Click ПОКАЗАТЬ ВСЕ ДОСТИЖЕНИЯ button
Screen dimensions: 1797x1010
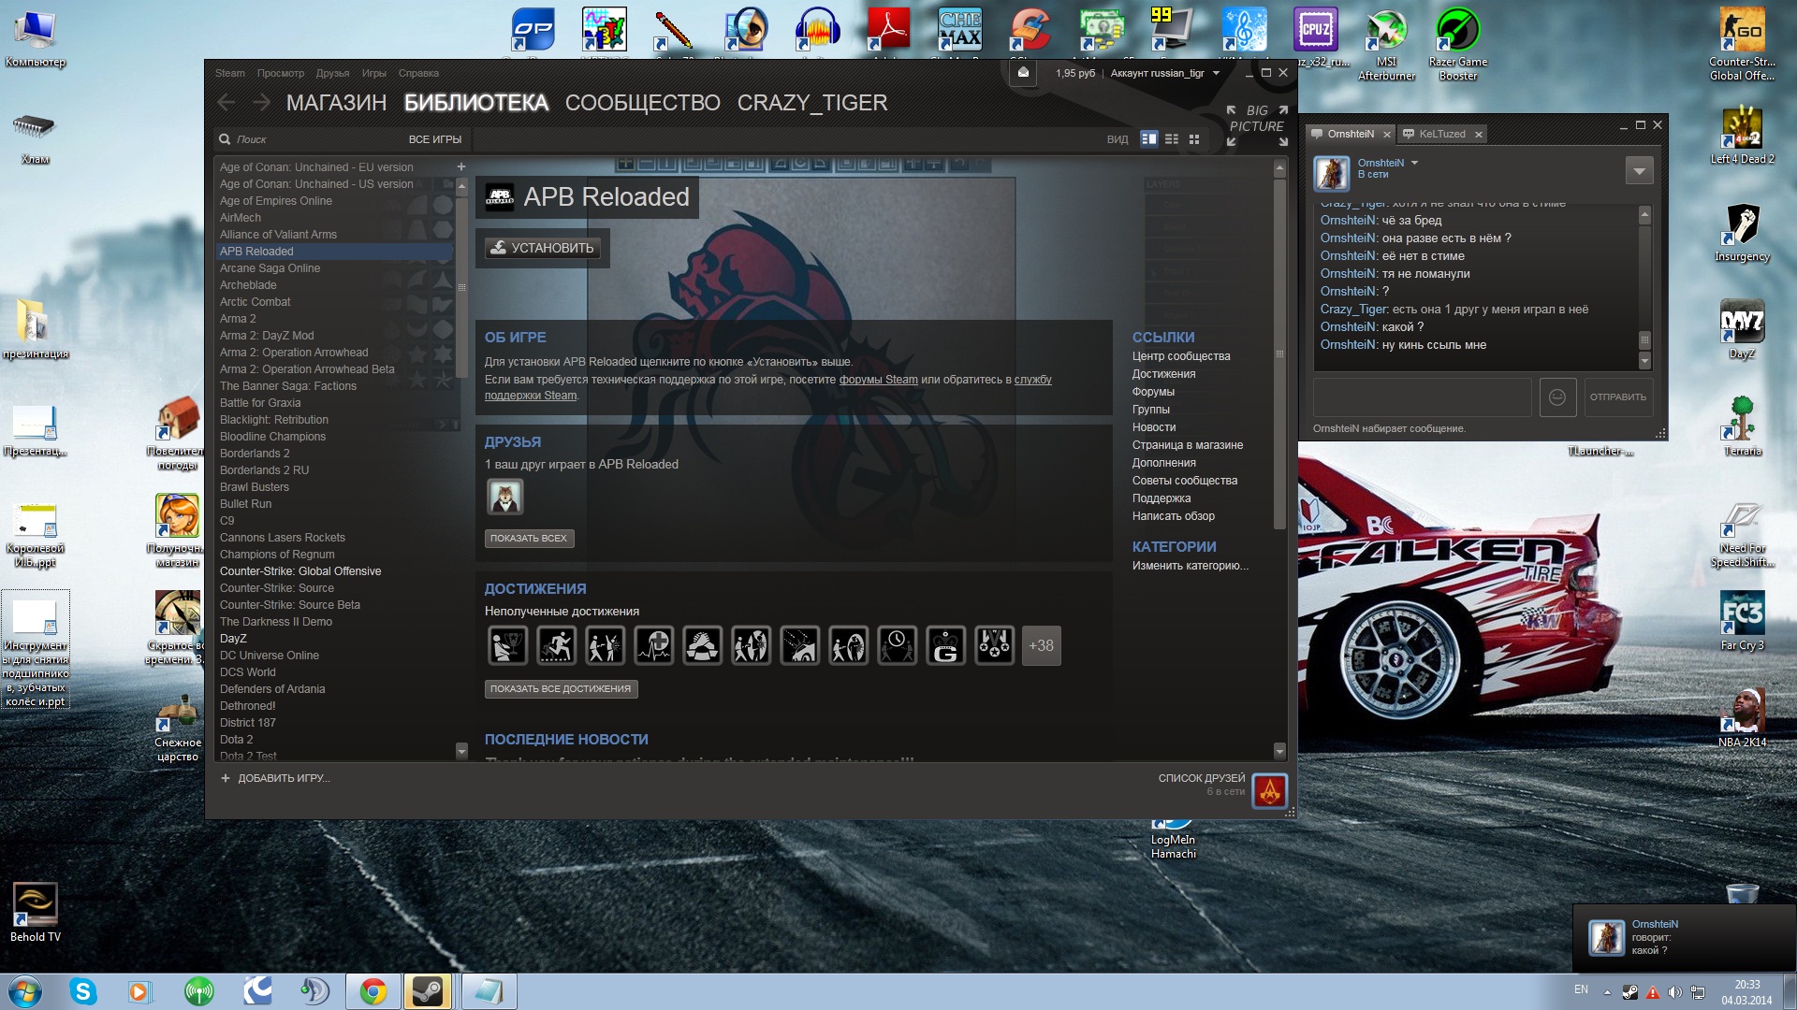point(561,689)
